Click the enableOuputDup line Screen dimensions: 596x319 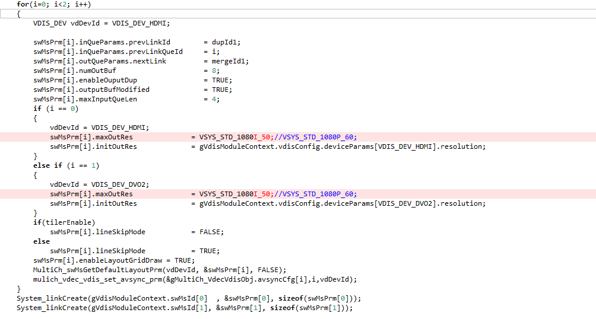[x=132, y=80]
